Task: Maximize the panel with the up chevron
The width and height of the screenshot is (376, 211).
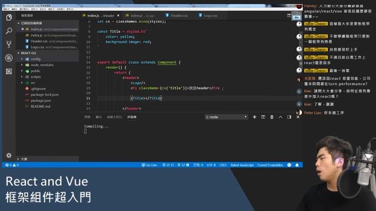Action: click(280, 117)
